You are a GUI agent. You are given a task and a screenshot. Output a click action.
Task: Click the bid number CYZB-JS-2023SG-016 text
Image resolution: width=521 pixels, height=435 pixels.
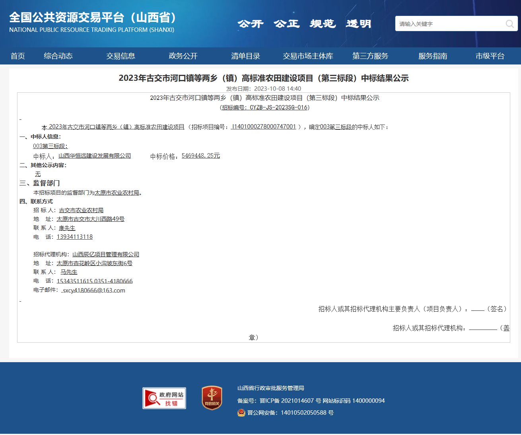point(265,107)
